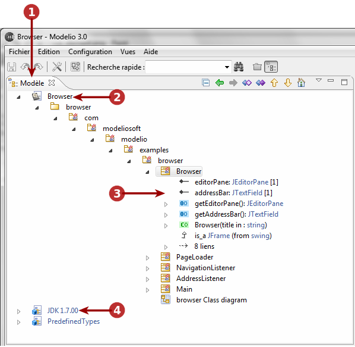Click the save disk icon
This screenshot has width=355, height=347.
(11, 67)
